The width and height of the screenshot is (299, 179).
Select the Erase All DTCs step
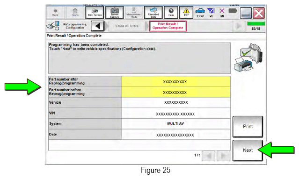(x=127, y=26)
